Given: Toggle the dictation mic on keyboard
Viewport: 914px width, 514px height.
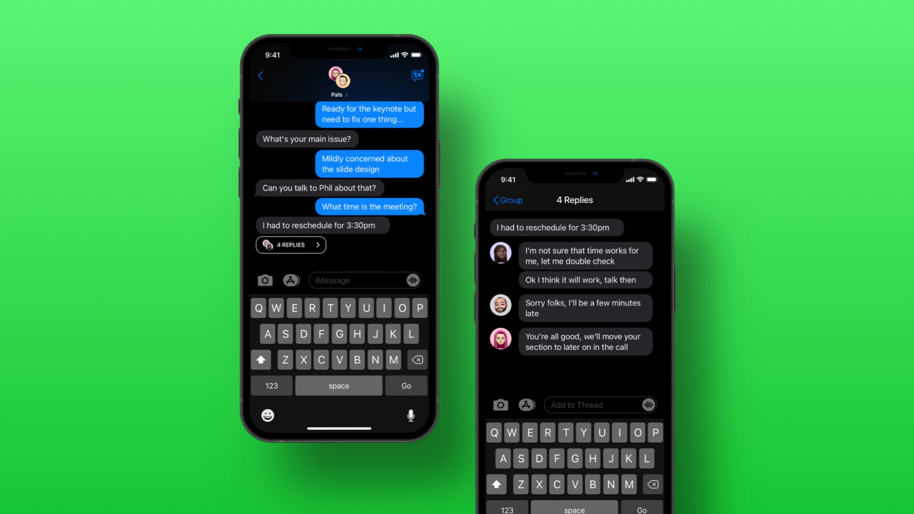Looking at the screenshot, I should [x=411, y=414].
